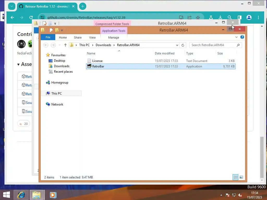The image size is (267, 200).
Task: Click the GitHub URL address bar
Action: 86,17
